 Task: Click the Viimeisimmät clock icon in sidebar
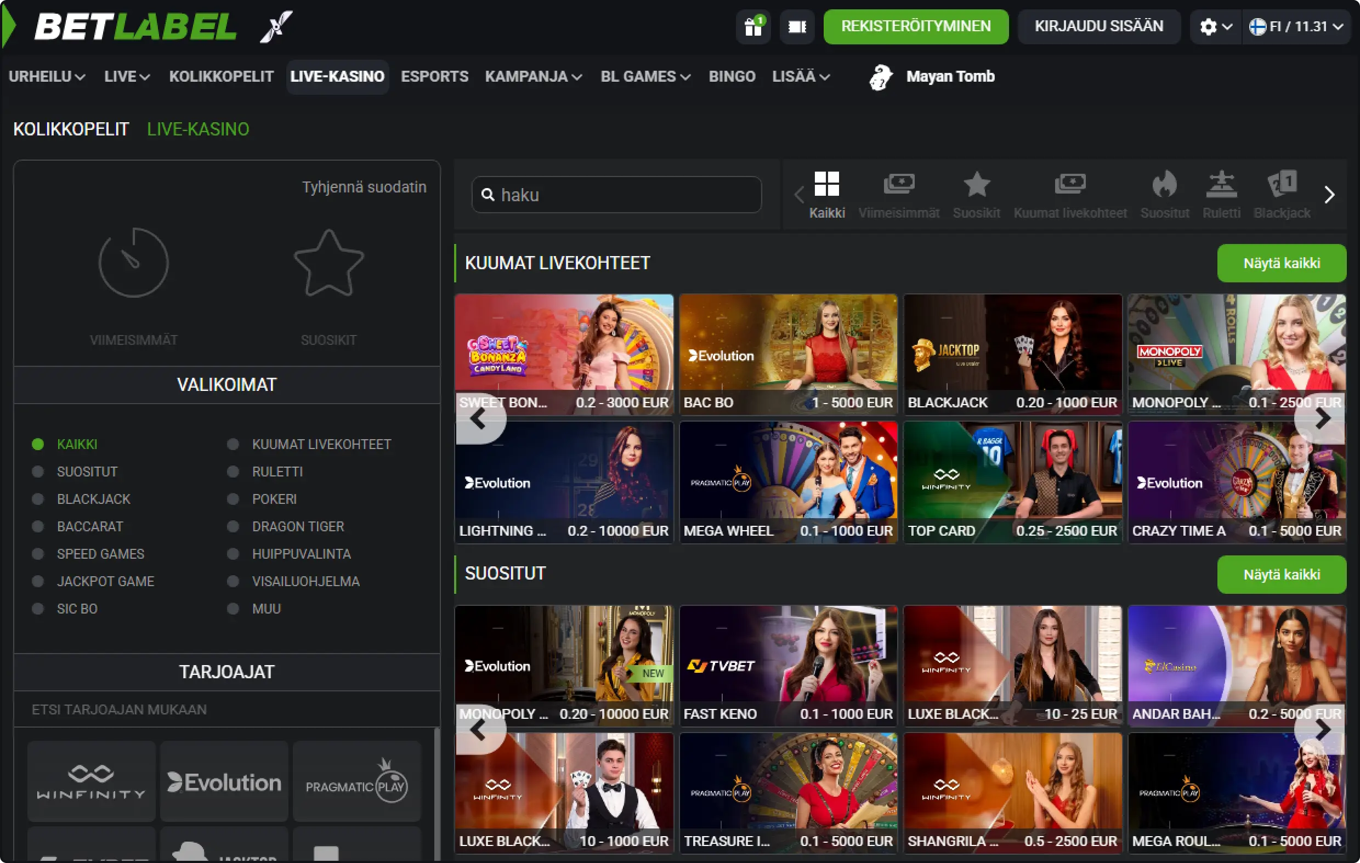[x=133, y=262]
